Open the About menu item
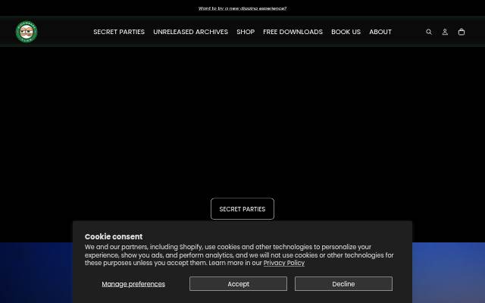The height and width of the screenshot is (303, 485). tap(380, 32)
